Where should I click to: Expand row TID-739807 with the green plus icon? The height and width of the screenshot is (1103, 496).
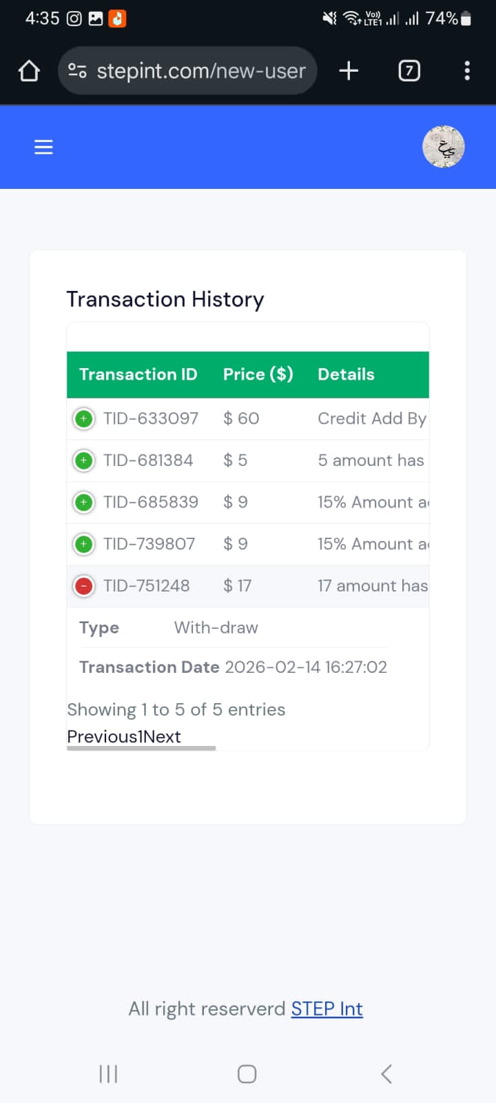(84, 545)
